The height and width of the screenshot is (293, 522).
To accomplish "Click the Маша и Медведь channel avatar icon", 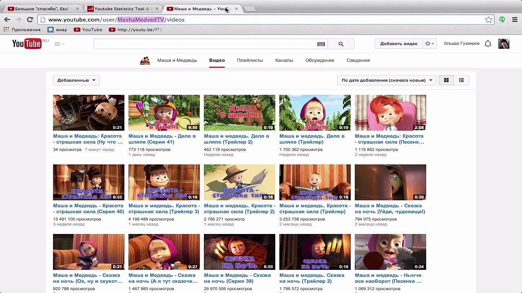I will pyautogui.click(x=145, y=61).
